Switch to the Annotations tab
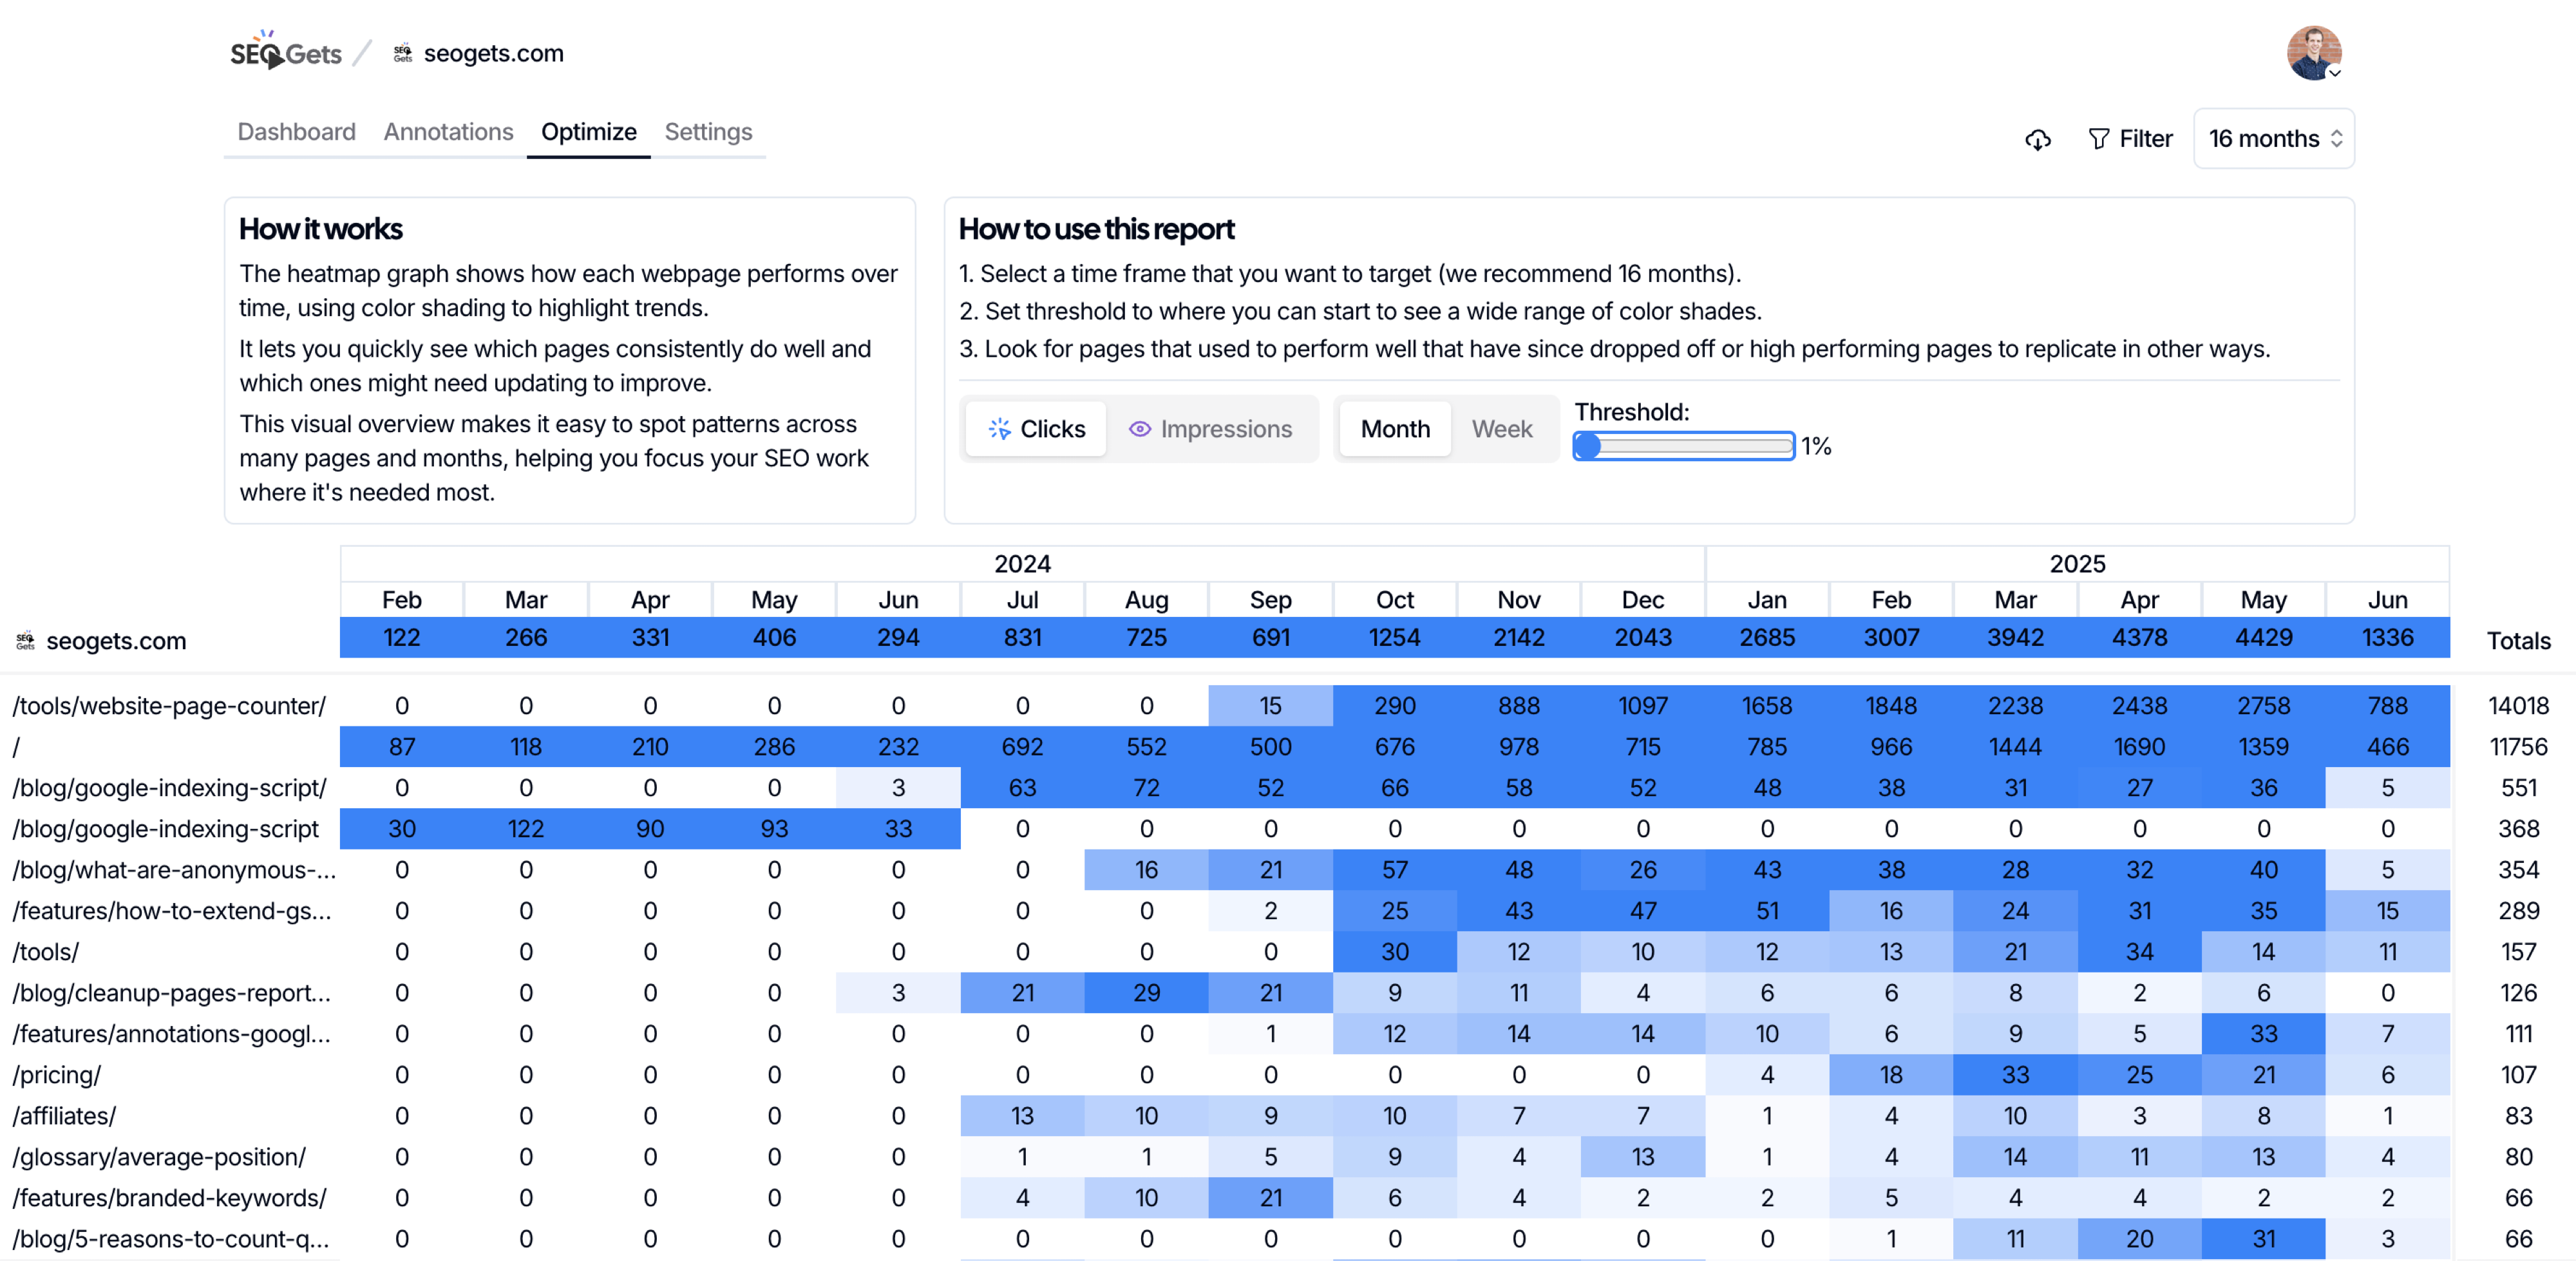Viewport: 2576px width, 1261px height. pyautogui.click(x=448, y=132)
